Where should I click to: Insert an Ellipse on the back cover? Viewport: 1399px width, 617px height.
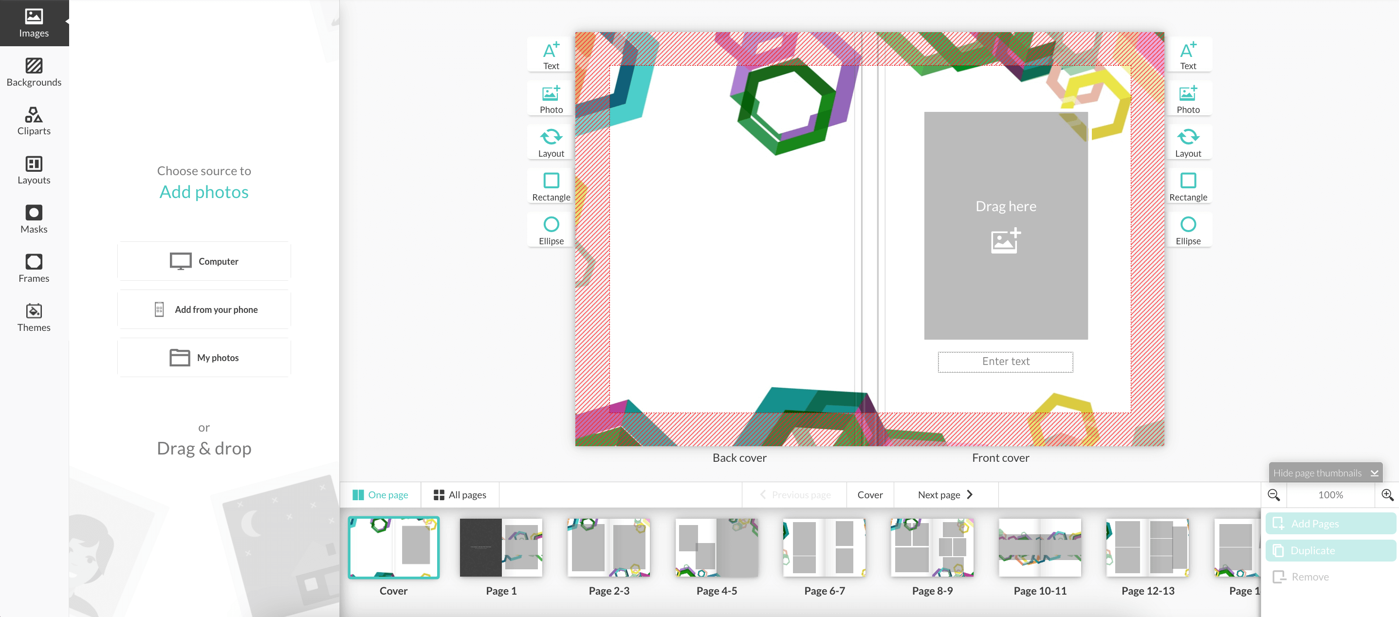(x=551, y=230)
